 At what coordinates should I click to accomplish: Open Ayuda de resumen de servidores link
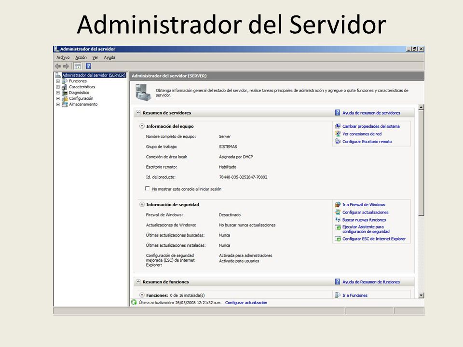pos(371,113)
